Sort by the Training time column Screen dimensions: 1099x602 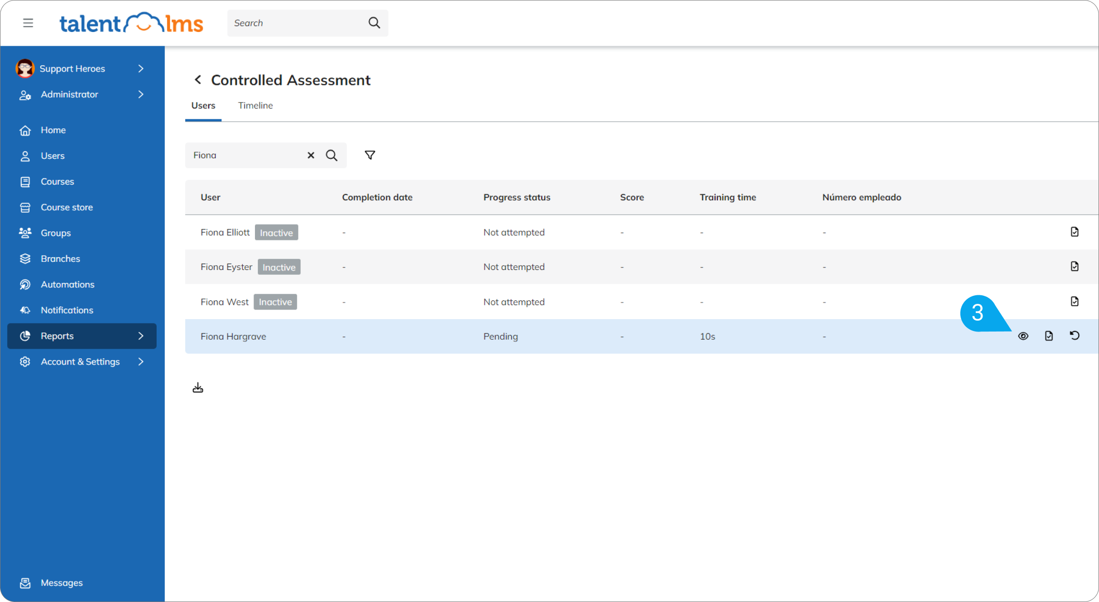click(x=728, y=197)
